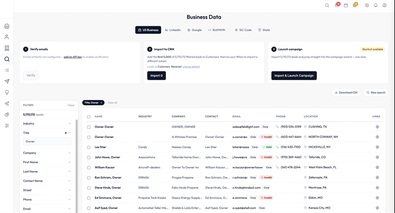Open the notifications bell icon
Image resolution: width=395 pixels, height=213 pixels.
pos(376,5)
